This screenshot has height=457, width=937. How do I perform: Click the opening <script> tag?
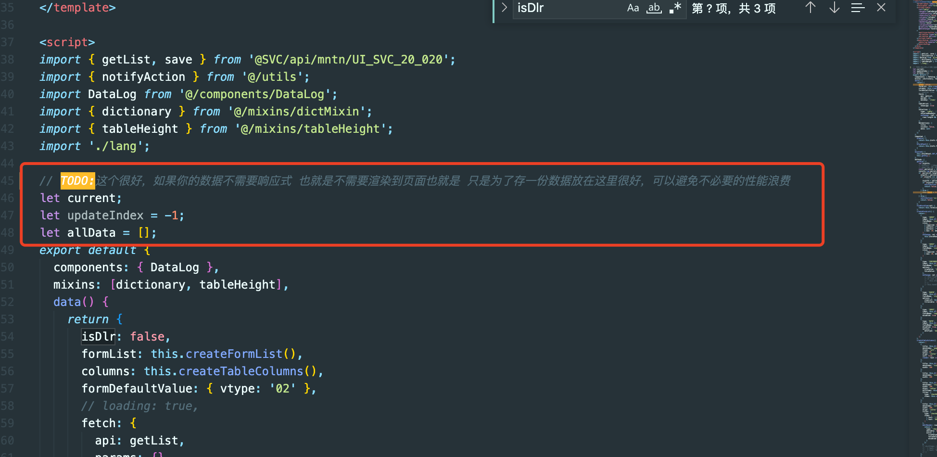click(x=67, y=42)
